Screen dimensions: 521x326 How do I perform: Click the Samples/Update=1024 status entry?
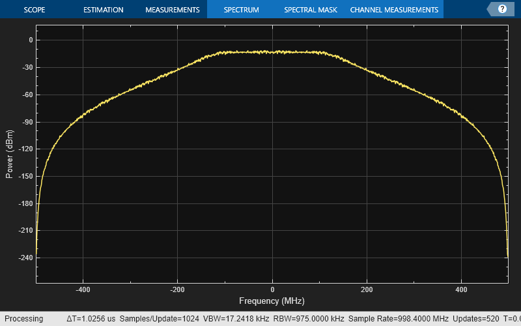click(159, 319)
